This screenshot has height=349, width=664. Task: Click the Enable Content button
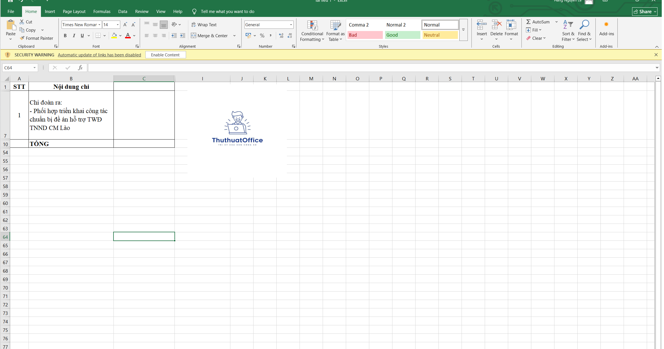pos(165,55)
